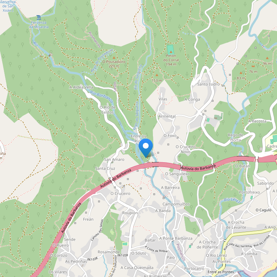277x277 pixels.
Task: Click the Río Lérez stream label
Action: coord(232,200)
